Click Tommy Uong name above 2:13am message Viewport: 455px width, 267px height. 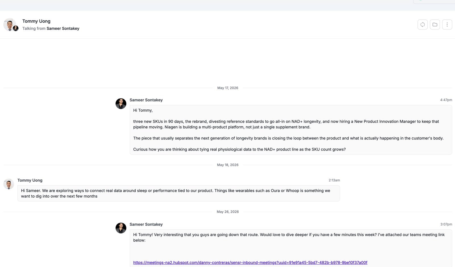click(x=30, y=180)
